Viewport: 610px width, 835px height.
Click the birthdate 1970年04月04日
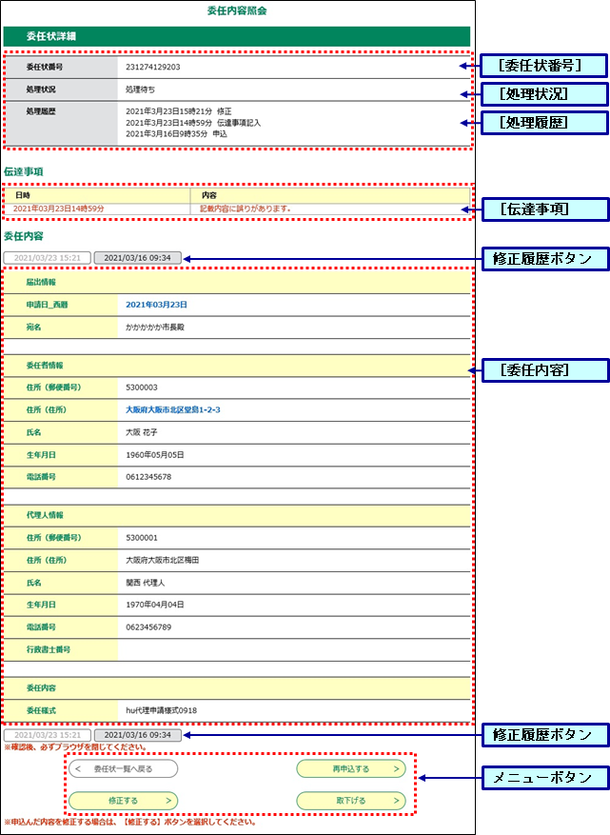(x=155, y=605)
